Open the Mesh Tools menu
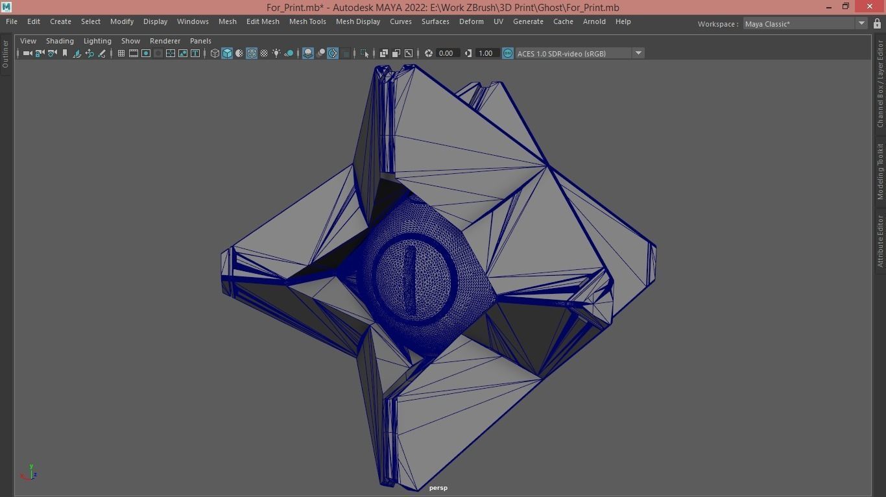Viewport: 886px width, 497px height. (x=307, y=21)
